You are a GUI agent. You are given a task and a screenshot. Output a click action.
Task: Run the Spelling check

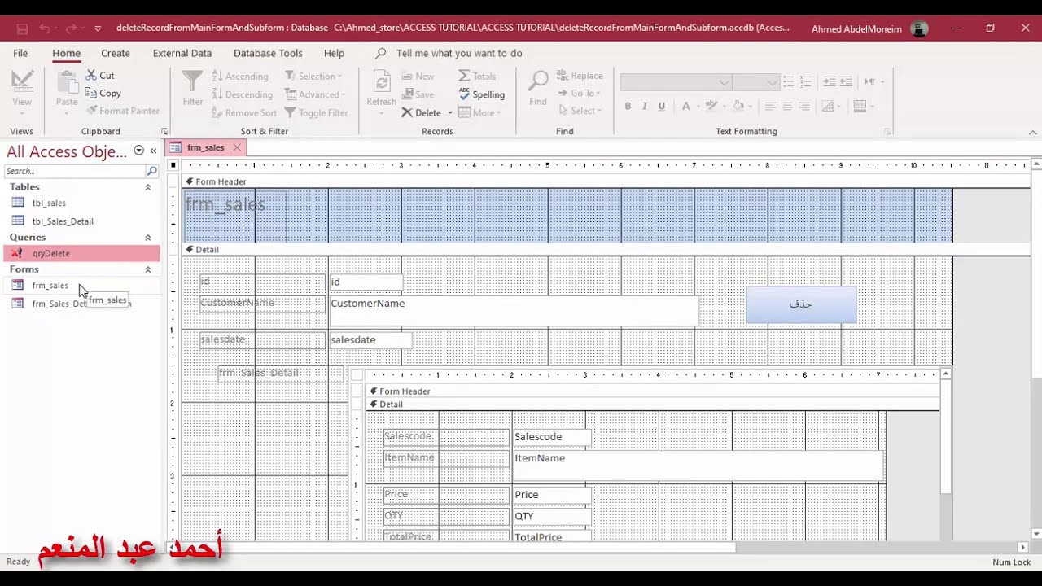coord(482,94)
